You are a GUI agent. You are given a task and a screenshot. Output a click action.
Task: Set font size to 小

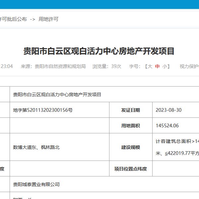[x=165, y=66]
